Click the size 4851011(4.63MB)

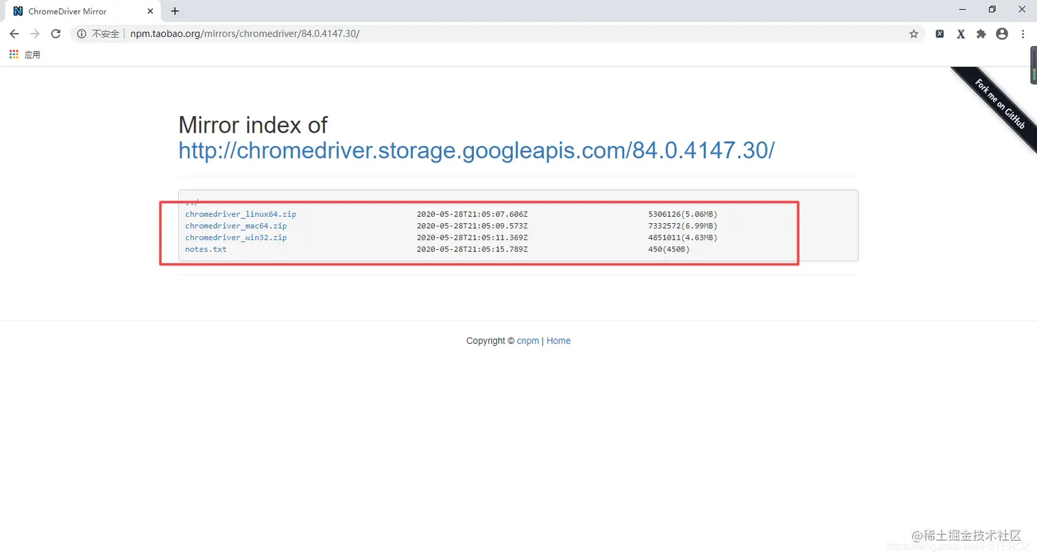coord(682,237)
